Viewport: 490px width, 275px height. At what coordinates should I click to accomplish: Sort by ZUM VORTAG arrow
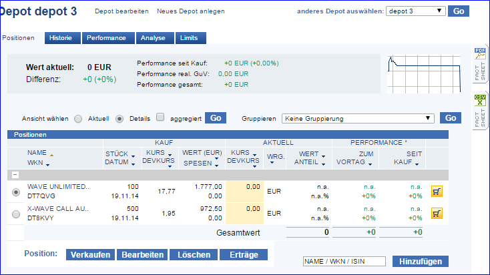pyautogui.click(x=370, y=164)
